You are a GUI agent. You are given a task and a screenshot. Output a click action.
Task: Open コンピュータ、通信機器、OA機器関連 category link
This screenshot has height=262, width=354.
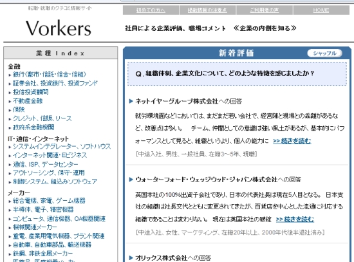59,219
